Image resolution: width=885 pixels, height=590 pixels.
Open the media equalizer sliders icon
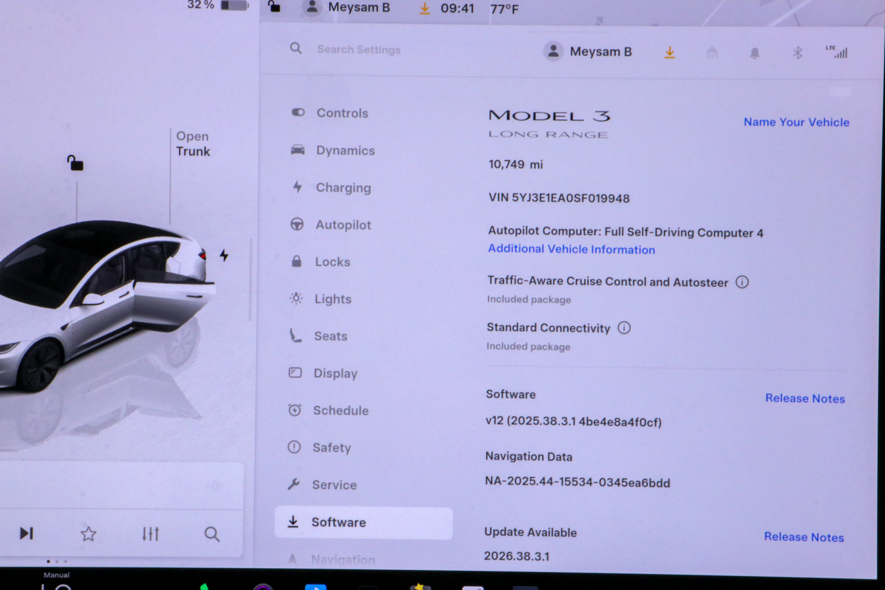tap(150, 534)
